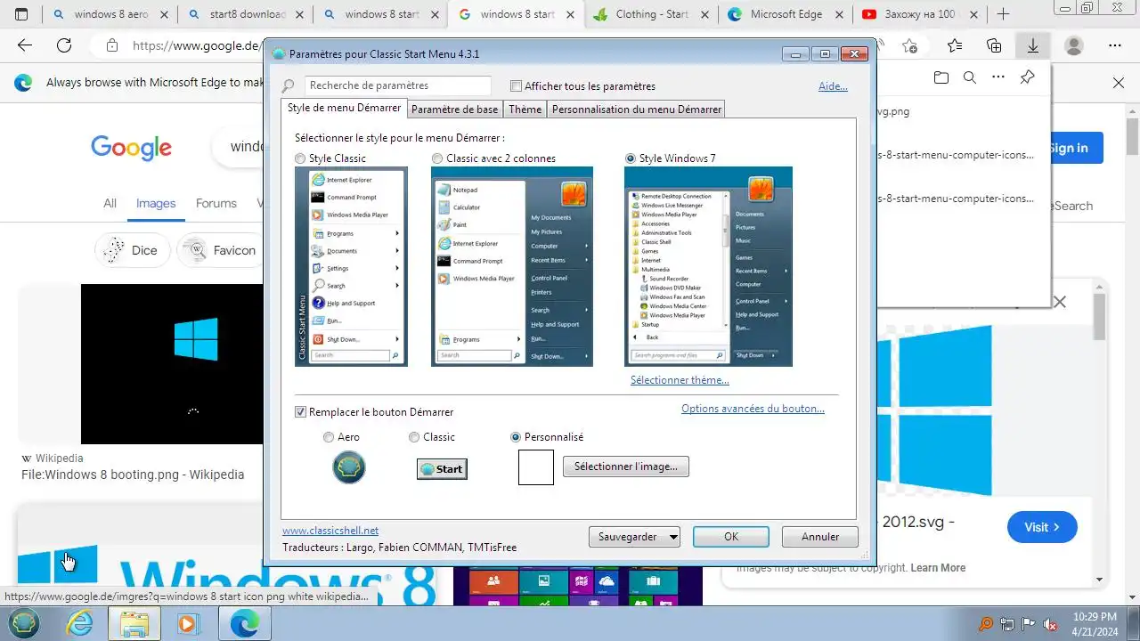Search downloads in the Downloads panel
Screen dimensions: 1140x641
pos(970,77)
